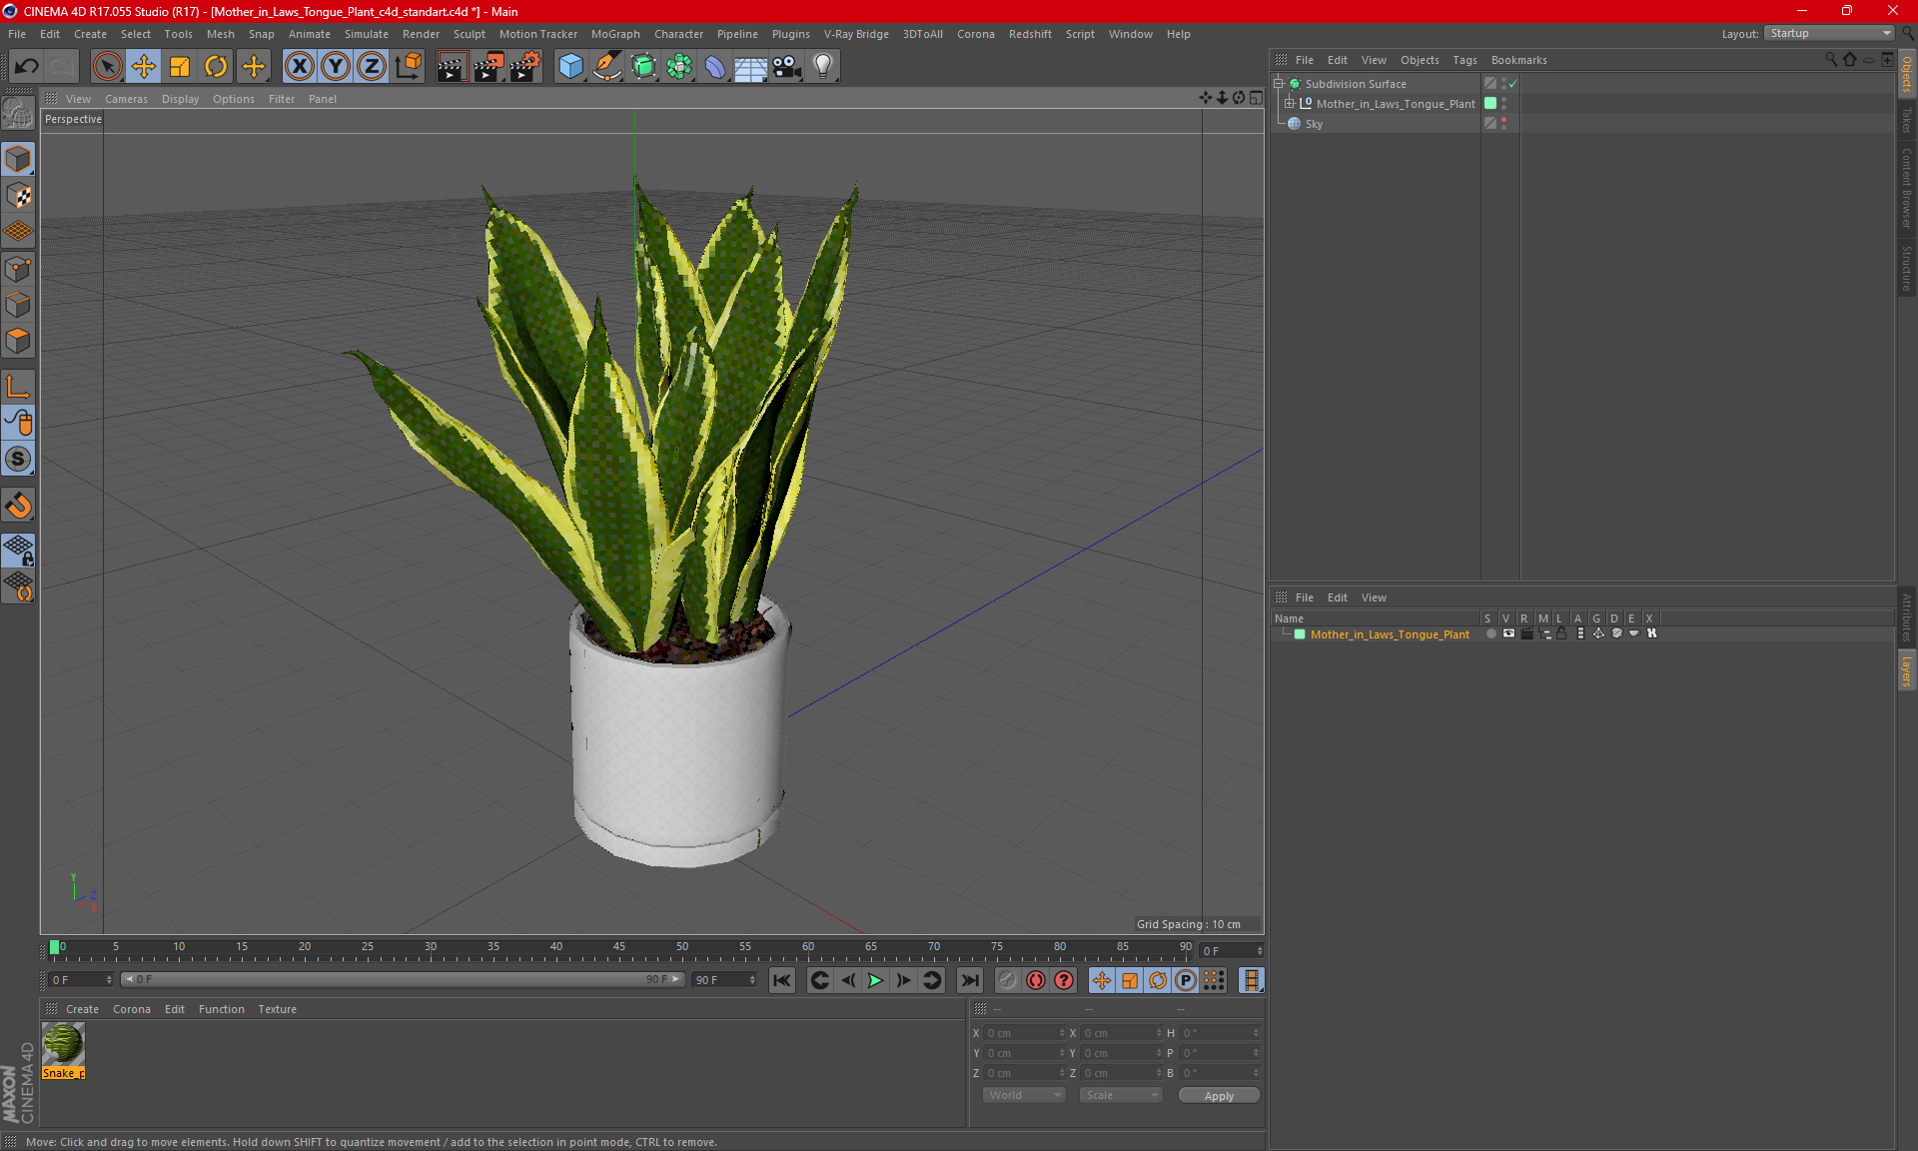
Task: Select the Rotate tool
Action: click(x=216, y=67)
